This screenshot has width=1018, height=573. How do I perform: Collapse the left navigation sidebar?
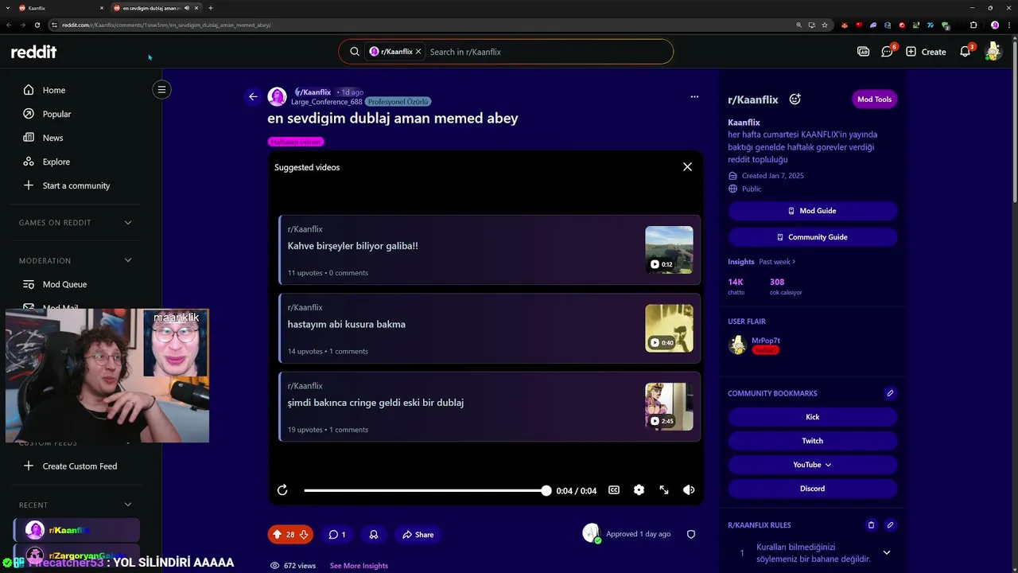point(161,89)
